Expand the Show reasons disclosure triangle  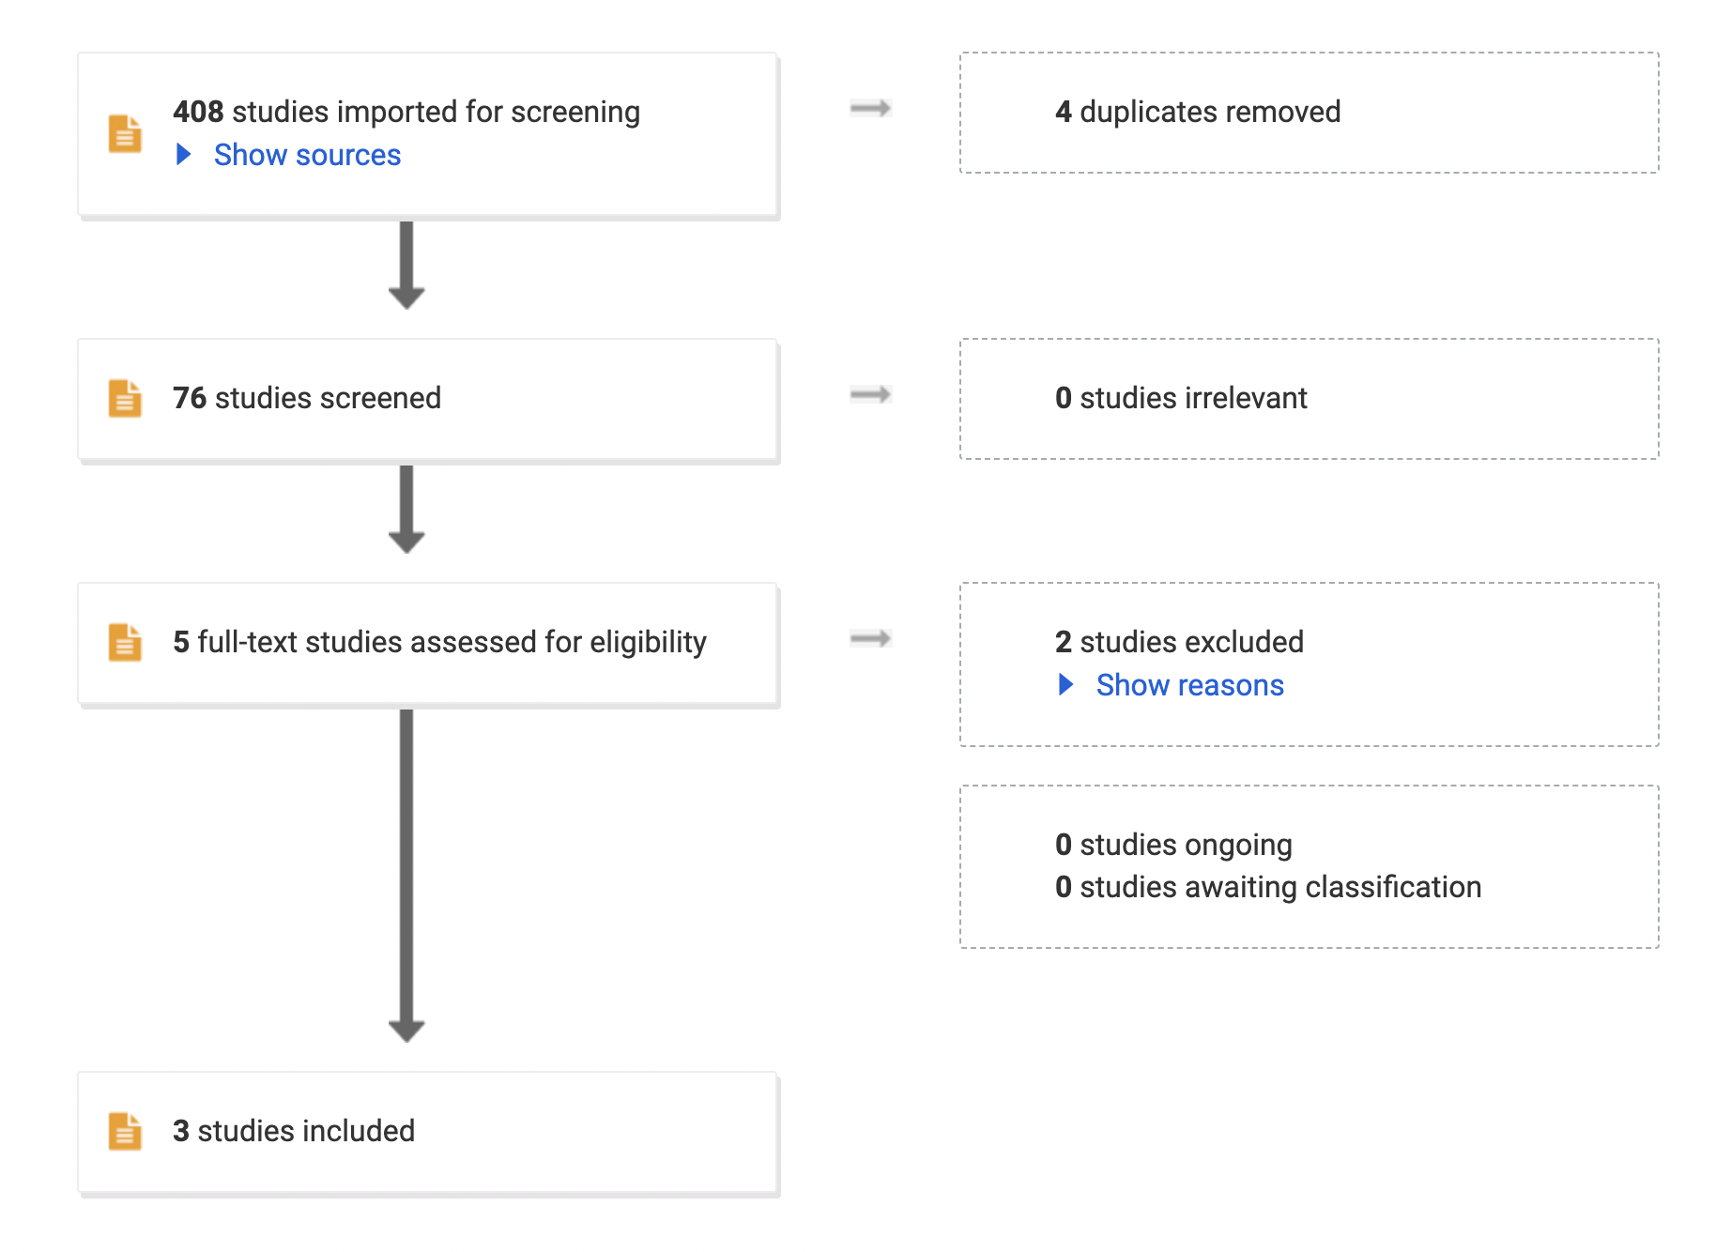click(1066, 685)
